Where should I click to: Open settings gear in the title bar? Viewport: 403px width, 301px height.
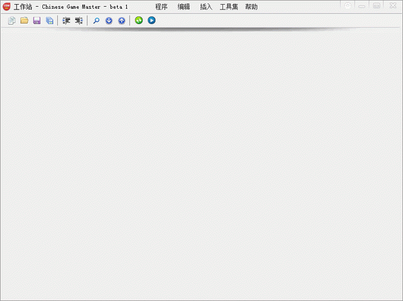tap(347, 5)
